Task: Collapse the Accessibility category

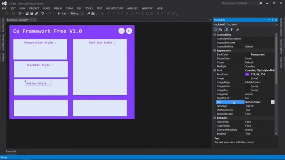Action: point(215,35)
